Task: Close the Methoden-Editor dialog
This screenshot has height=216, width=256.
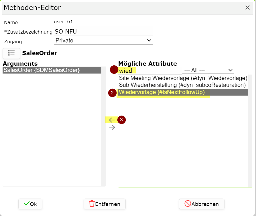Action: tap(247, 7)
